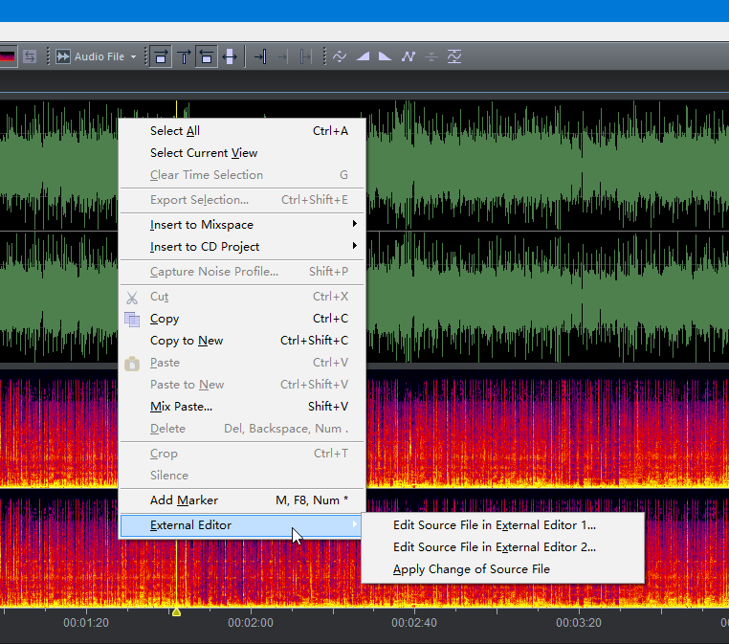
Task: Toggle the T-shaped selection mode button
Action: point(184,56)
